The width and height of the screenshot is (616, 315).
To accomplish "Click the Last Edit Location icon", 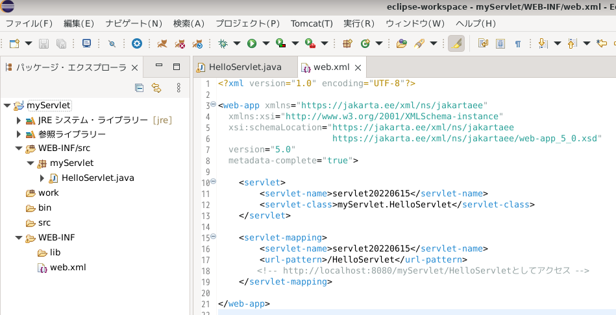I will 602,43.
